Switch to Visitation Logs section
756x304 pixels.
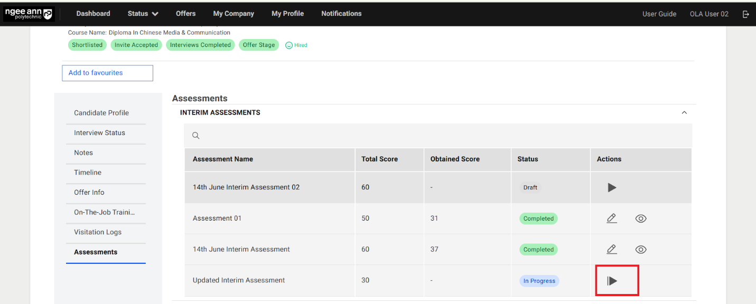pyautogui.click(x=98, y=232)
